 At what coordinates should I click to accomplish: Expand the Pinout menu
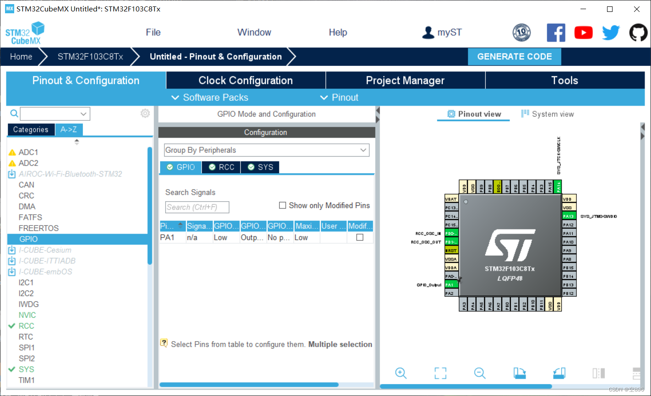tap(339, 97)
